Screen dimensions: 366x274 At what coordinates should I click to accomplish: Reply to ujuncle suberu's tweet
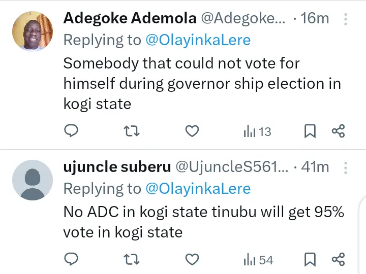click(71, 260)
